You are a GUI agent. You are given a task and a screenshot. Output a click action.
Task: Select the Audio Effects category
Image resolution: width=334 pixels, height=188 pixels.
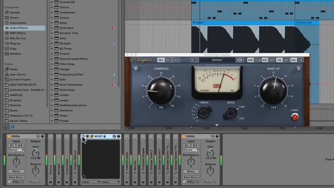click(25, 28)
